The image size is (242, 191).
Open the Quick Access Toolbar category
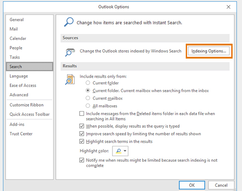(29, 114)
